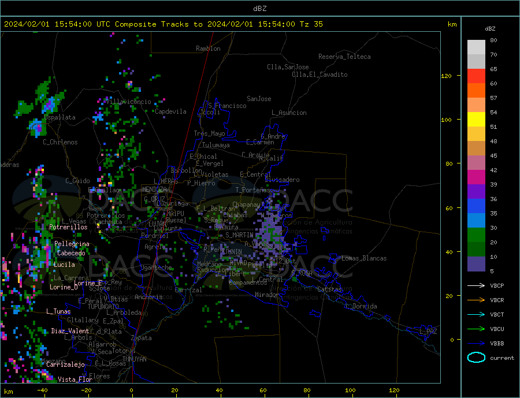Image resolution: width=520 pixels, height=398 pixels.
Task: Click the 'Tres_Mayo' map label
Action: click(210, 133)
